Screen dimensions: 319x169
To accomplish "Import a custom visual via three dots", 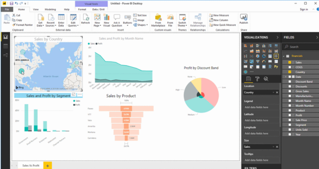I will point(252,72).
